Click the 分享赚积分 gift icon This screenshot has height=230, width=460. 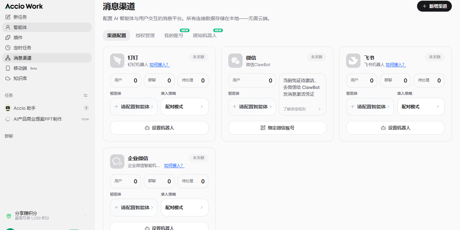click(9, 216)
